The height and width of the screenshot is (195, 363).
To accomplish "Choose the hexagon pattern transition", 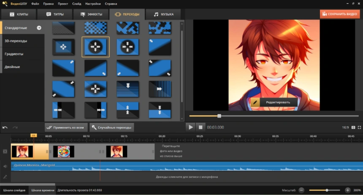I will [160, 28].
